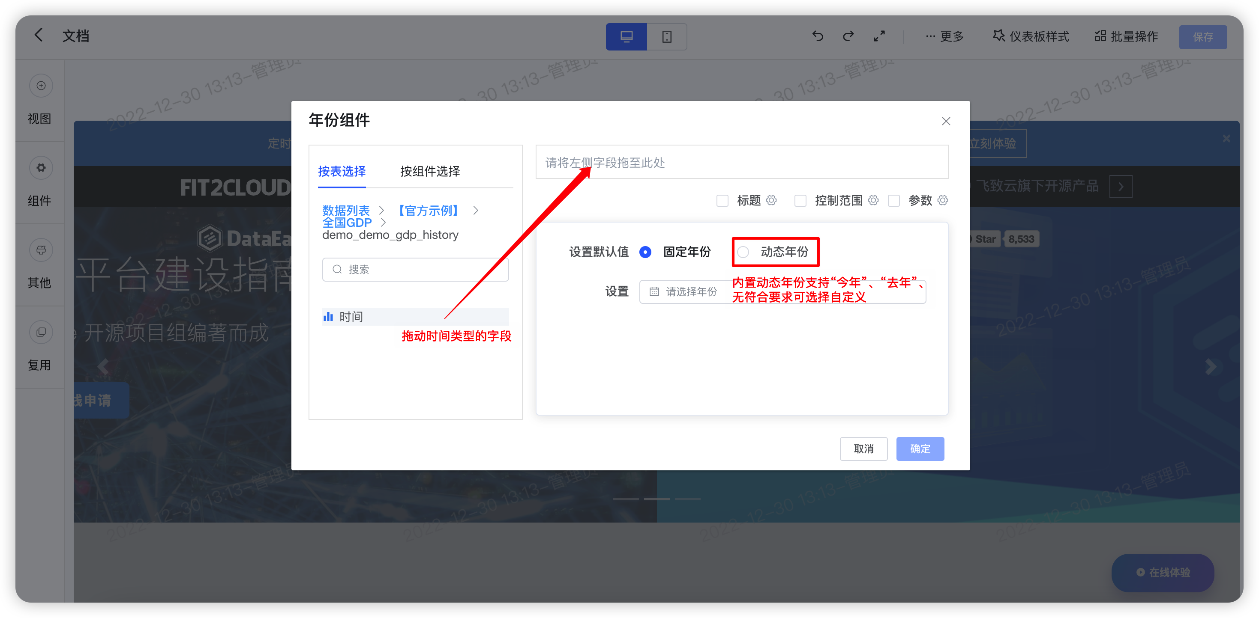Show the previous carousel slide
The image size is (1259, 618).
coord(103,367)
